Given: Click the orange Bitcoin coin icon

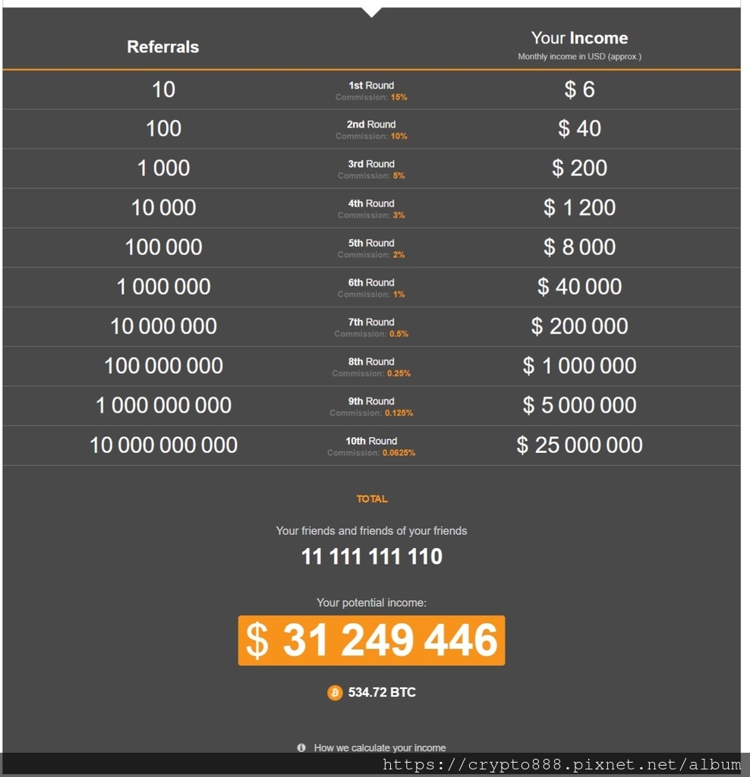Looking at the screenshot, I should (x=335, y=692).
